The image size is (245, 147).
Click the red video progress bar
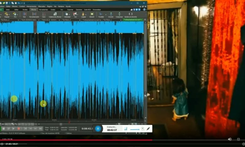(75, 140)
